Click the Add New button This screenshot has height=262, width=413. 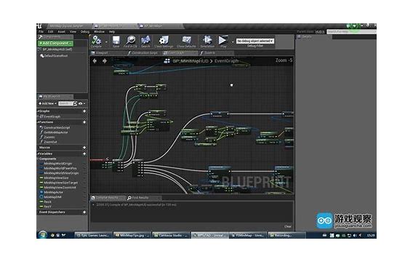(47, 103)
